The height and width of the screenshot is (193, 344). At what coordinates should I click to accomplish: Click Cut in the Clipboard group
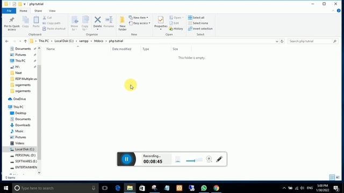[x=47, y=18]
